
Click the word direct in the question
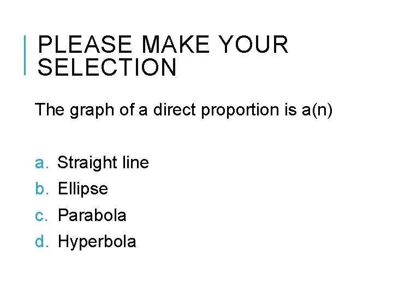175,110
